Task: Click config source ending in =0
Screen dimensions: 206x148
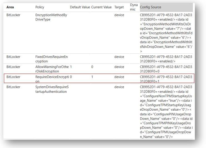Action: tap(166, 69)
